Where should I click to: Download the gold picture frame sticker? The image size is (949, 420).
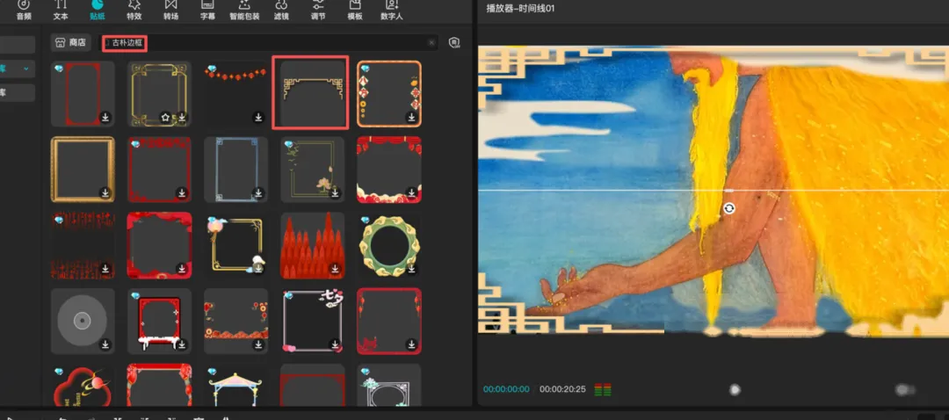pos(105,193)
